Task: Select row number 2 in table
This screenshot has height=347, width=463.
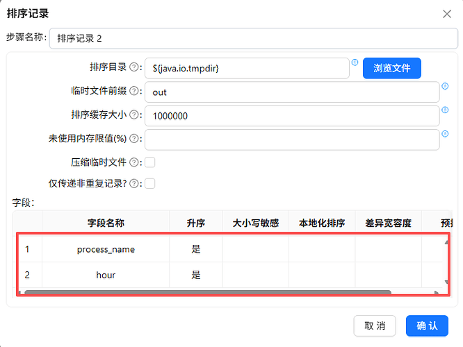Action: [x=27, y=275]
